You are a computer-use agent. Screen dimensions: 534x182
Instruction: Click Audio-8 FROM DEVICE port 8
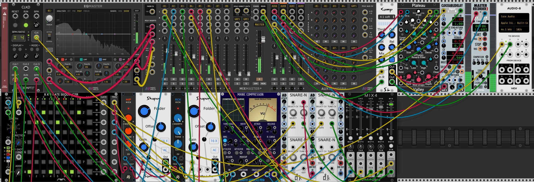click(x=526, y=81)
